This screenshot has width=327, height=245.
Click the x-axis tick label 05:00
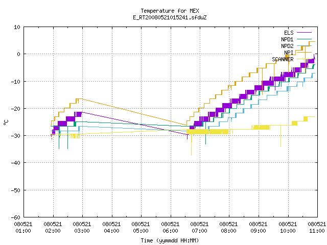pos(141,231)
